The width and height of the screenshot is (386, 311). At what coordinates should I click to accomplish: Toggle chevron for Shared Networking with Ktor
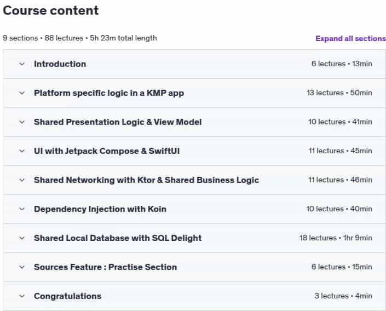pyautogui.click(x=22, y=180)
